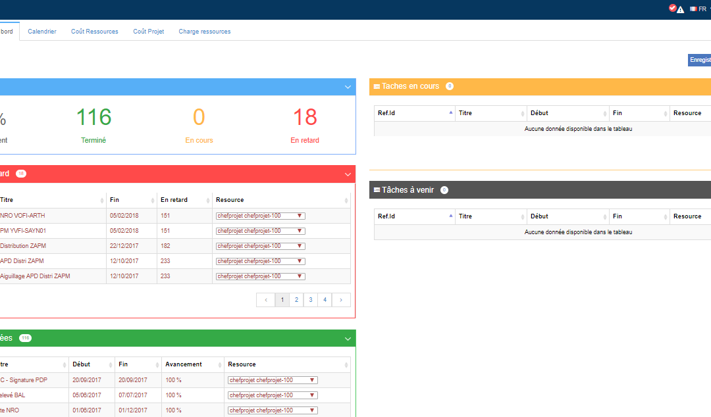711x417 pixels.
Task: Sort Taches en cours by Ref.Id
Action: [415, 113]
